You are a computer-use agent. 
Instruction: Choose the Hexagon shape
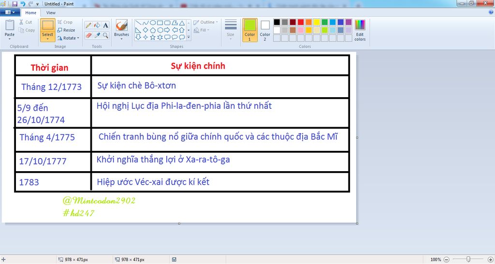pos(160,30)
